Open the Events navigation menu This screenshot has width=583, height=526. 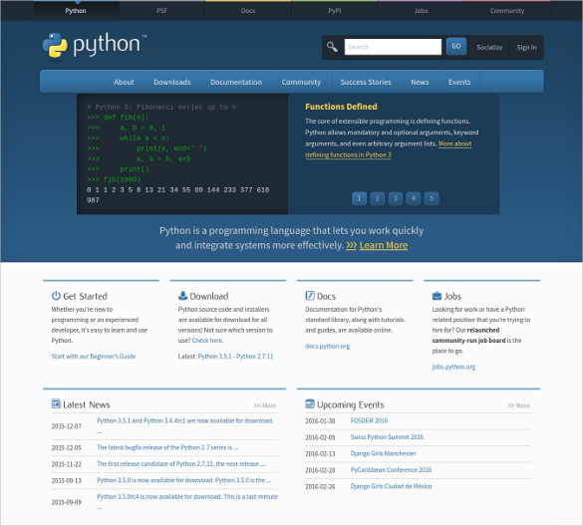(459, 82)
